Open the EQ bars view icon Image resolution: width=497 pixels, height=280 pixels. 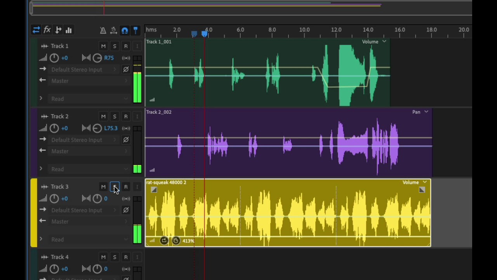[x=69, y=30]
